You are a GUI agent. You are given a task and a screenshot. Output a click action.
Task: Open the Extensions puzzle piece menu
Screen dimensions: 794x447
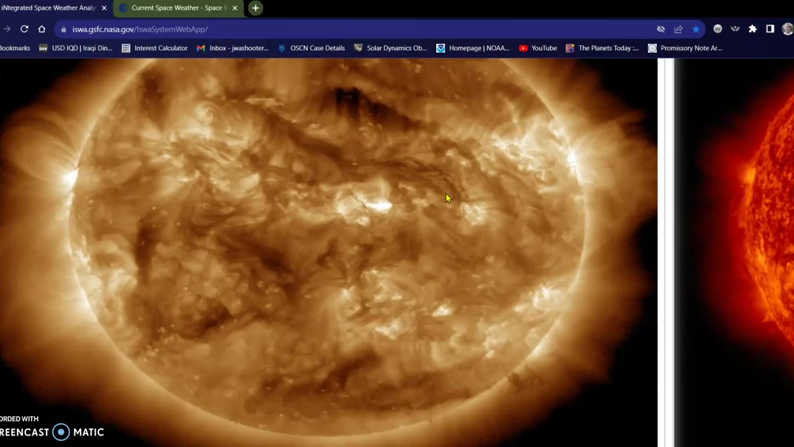pos(752,29)
